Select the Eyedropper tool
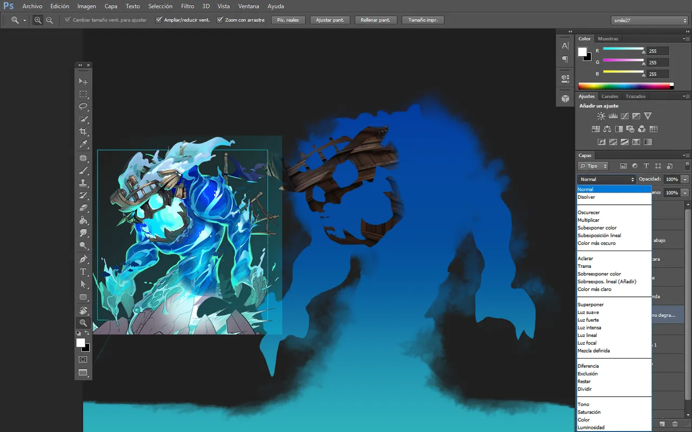The width and height of the screenshot is (692, 432). pos(83,144)
